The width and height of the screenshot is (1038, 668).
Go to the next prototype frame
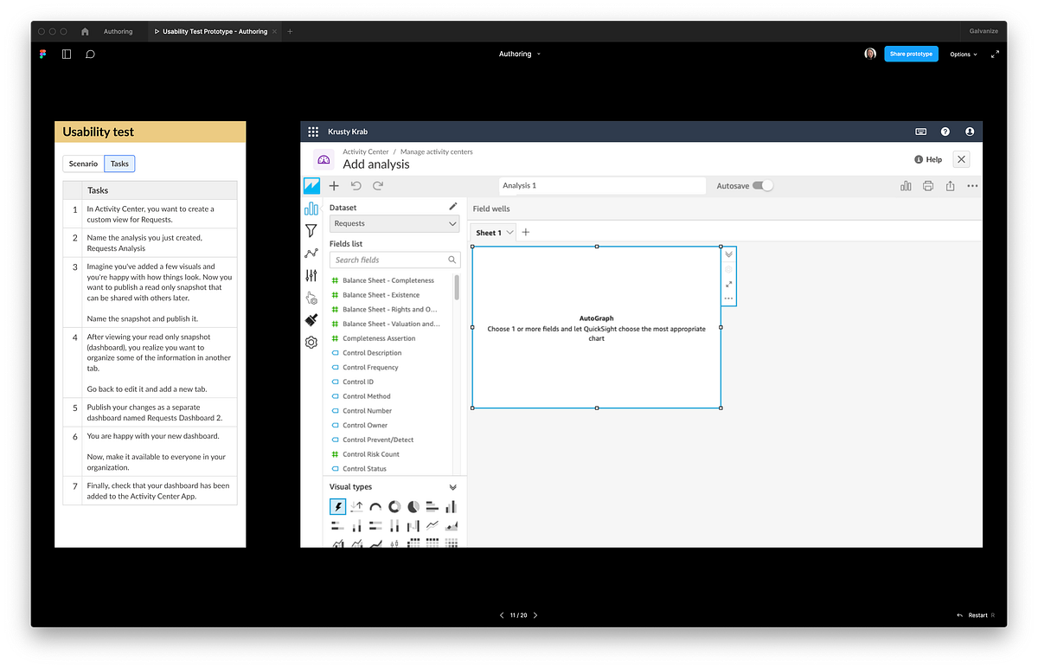coord(535,615)
